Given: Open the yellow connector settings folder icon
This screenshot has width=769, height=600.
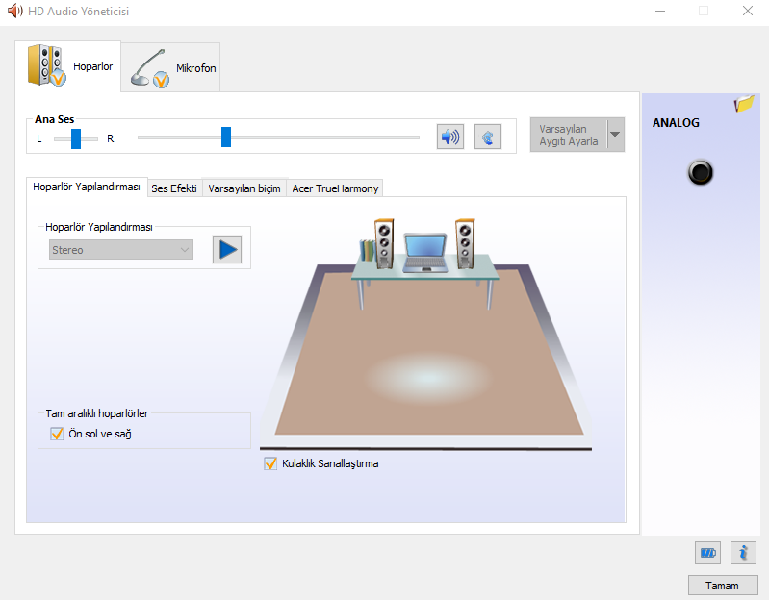Looking at the screenshot, I should [x=744, y=103].
